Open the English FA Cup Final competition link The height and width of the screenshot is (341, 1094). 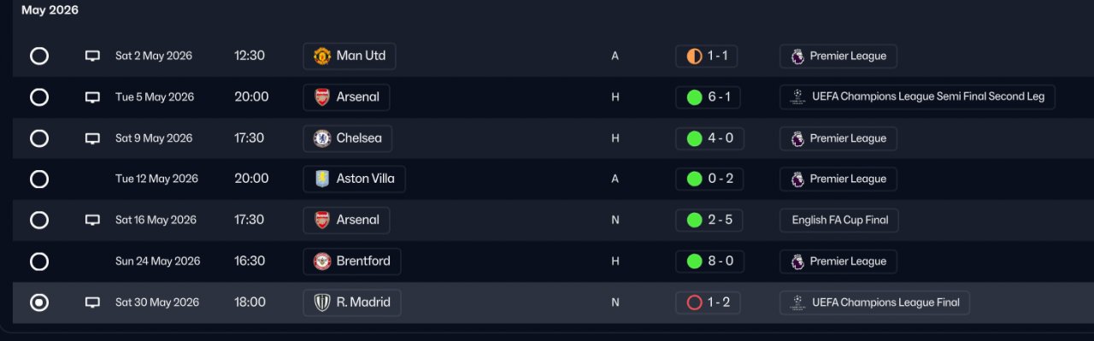pos(839,220)
